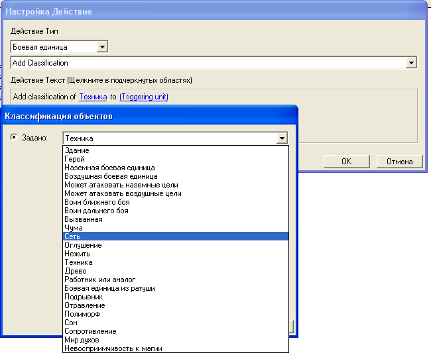The height and width of the screenshot is (357, 431).
Task: Click the (Triggering unit) link
Action: 144,97
